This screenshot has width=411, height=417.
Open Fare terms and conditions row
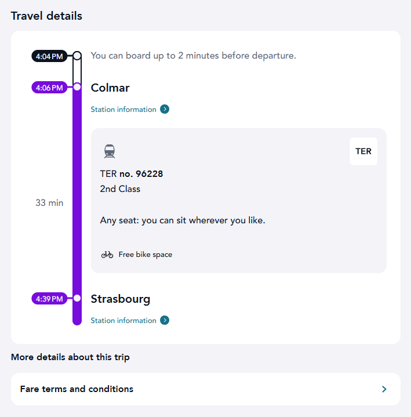click(x=205, y=389)
